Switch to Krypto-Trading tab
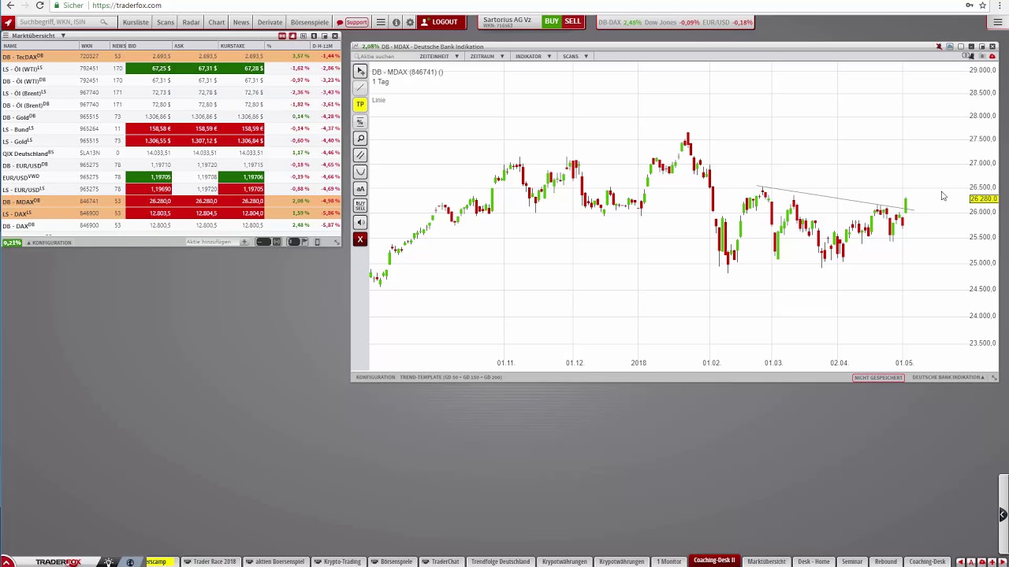The width and height of the screenshot is (1009, 567). (x=337, y=561)
